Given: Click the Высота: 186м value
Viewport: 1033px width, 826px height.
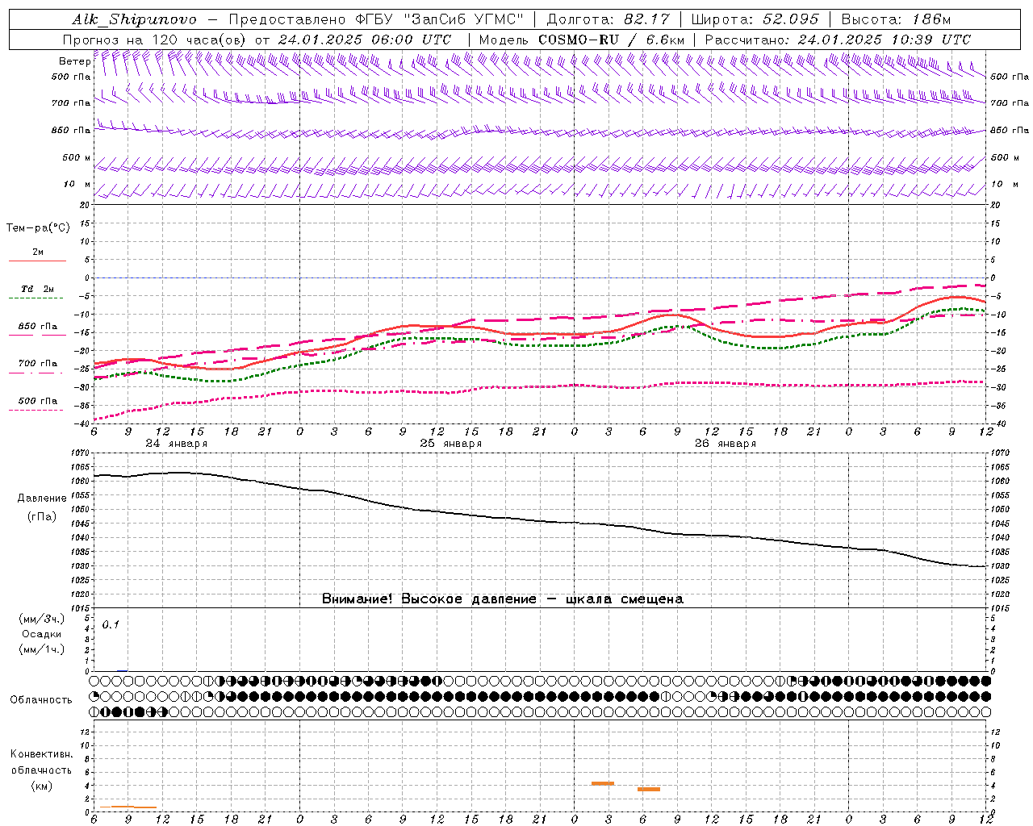Looking at the screenshot, I should (896, 19).
